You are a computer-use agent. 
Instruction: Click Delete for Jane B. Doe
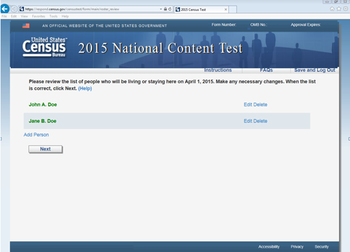260,121
